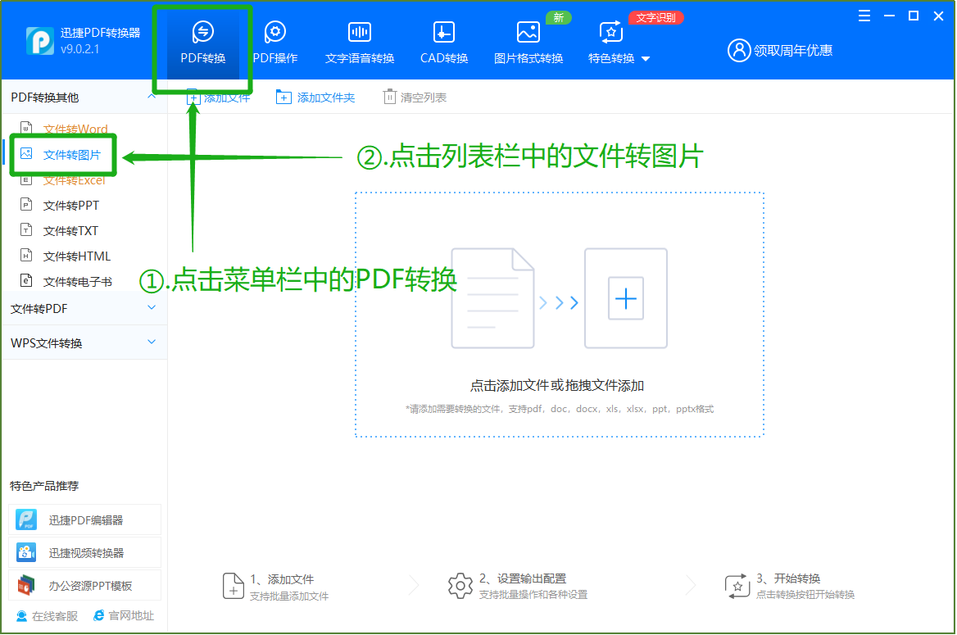Click the 办公资源PPT模板 app icon
This screenshot has width=957, height=635.
point(26,586)
